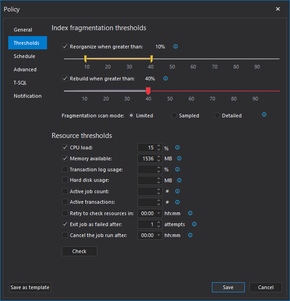Switch to the Schedule tab
The image size is (290, 301).
tap(24, 56)
